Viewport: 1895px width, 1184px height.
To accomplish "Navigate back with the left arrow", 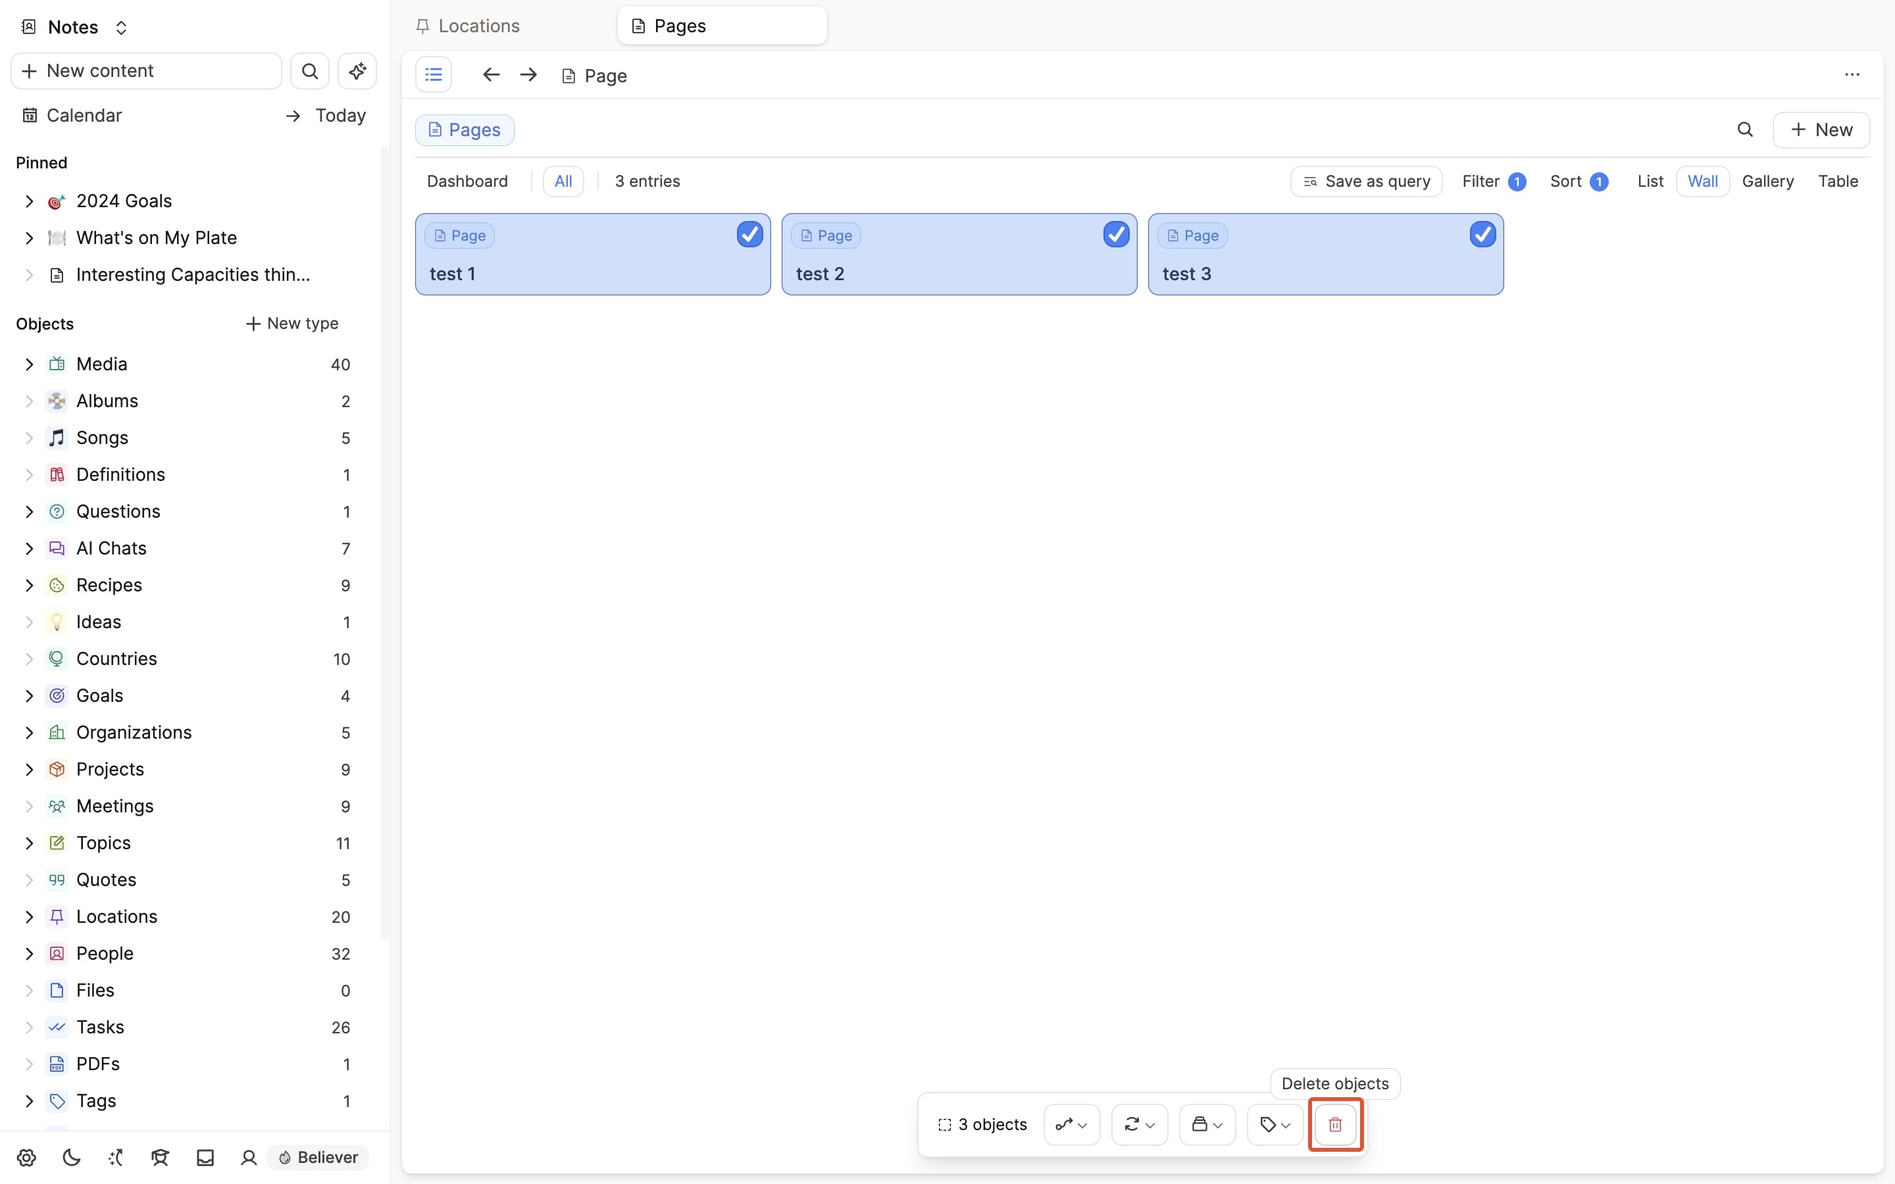I will click(491, 75).
